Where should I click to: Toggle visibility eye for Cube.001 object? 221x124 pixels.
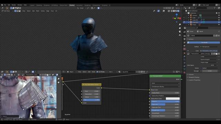[219, 20]
